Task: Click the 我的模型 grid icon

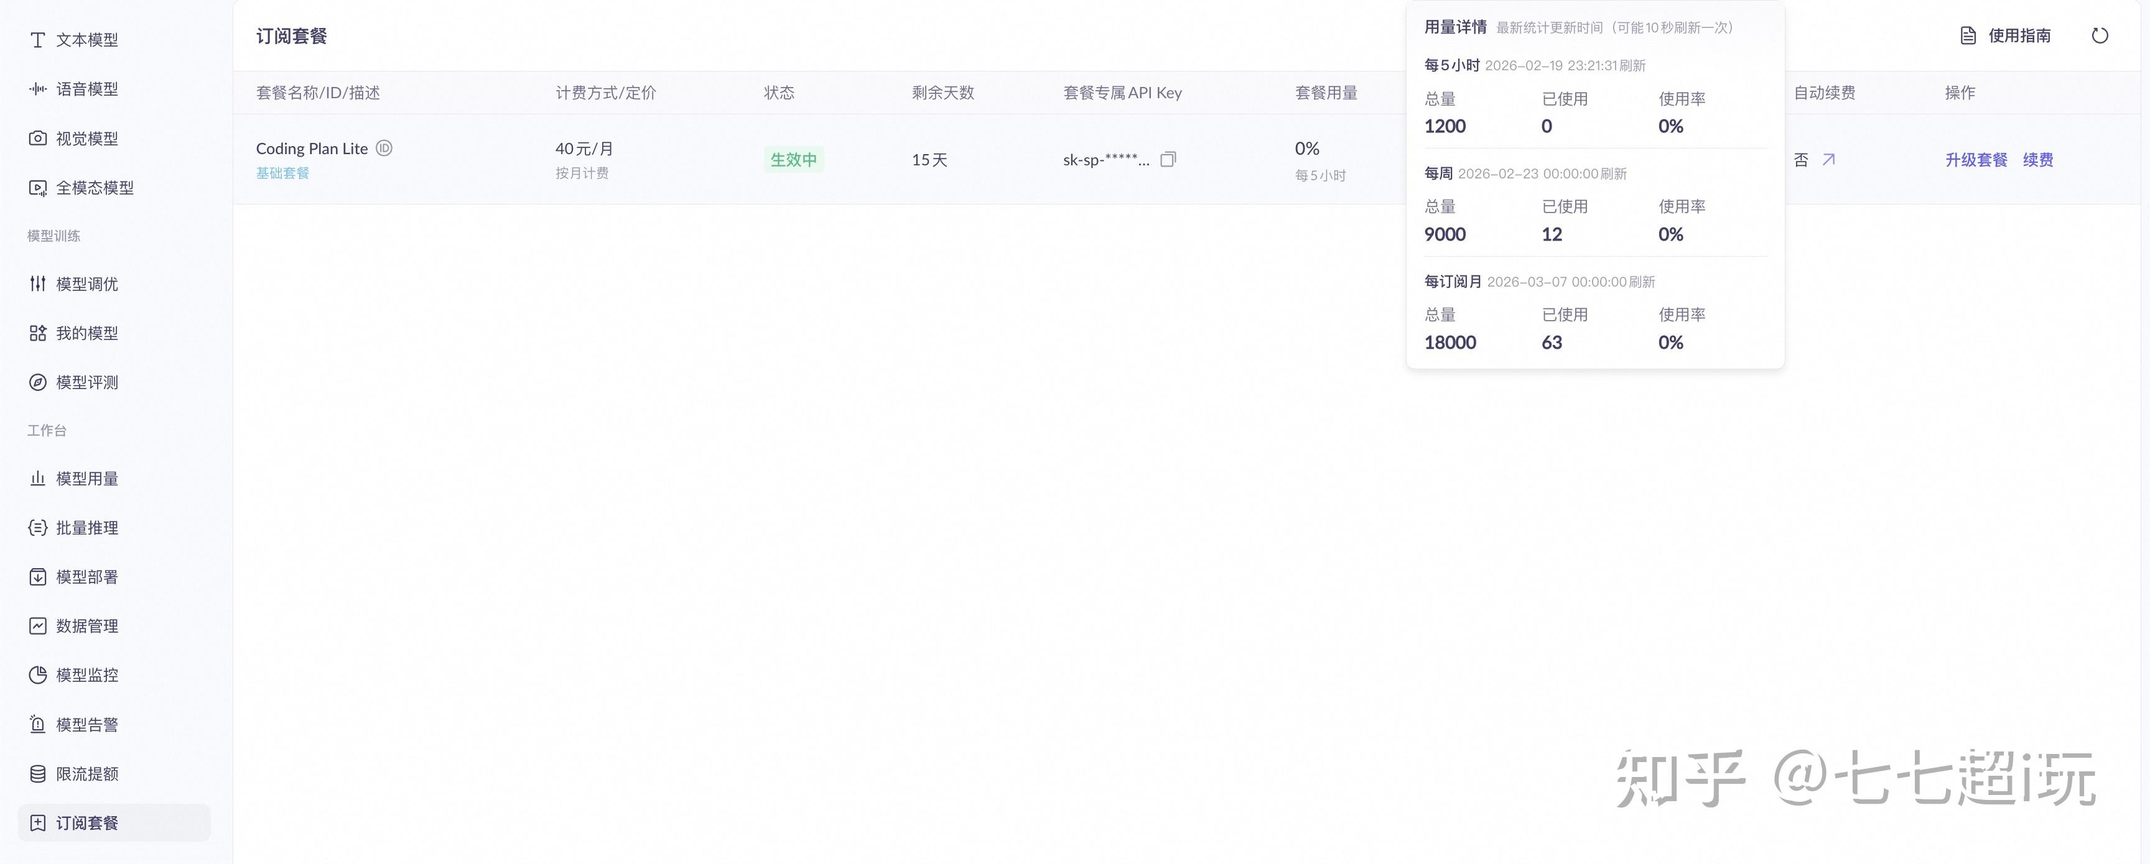Action: pos(37,333)
